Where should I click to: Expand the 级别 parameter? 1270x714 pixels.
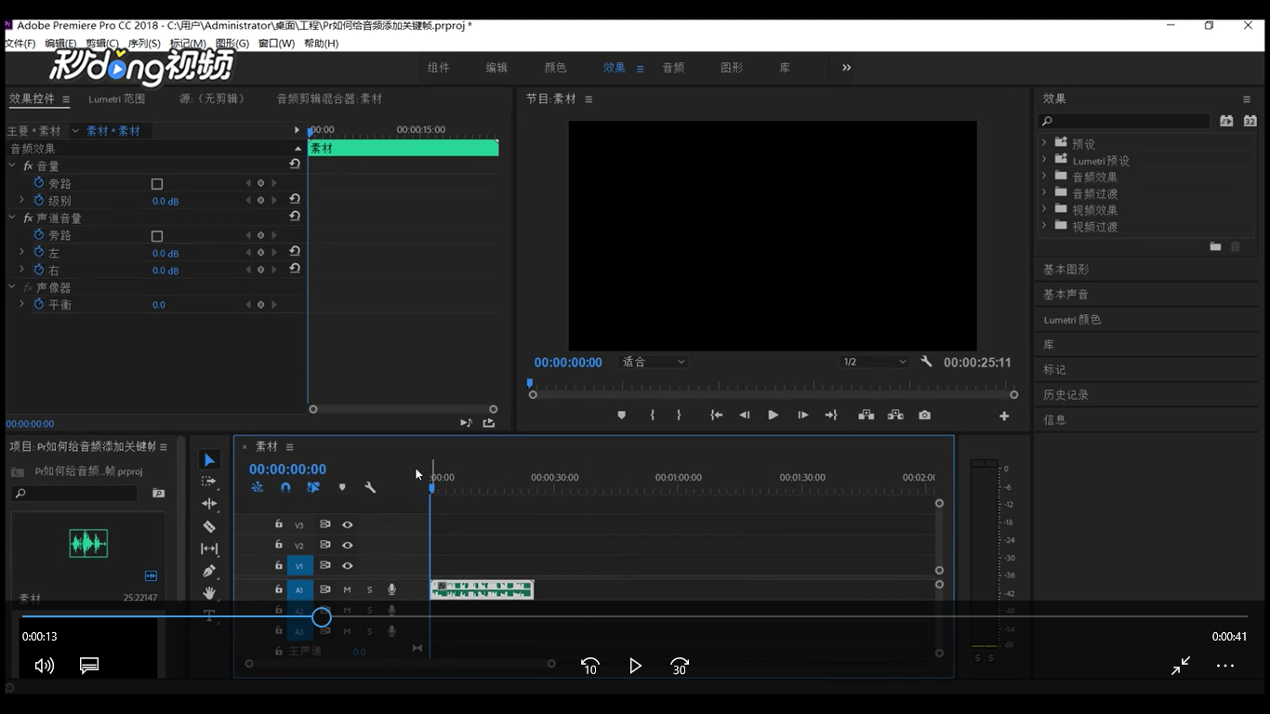[21, 200]
